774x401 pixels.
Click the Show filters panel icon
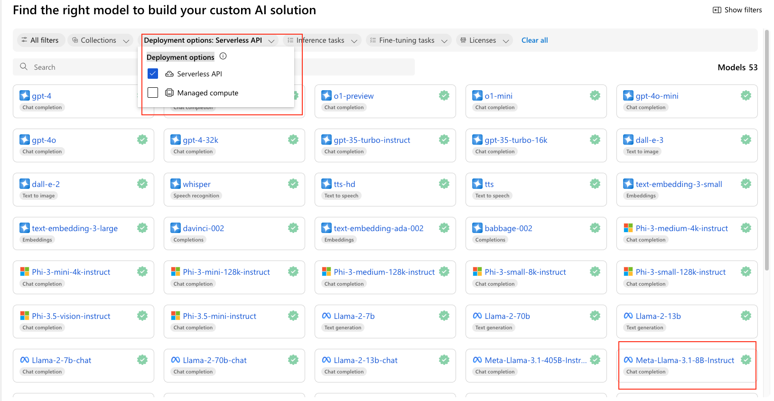[717, 10]
